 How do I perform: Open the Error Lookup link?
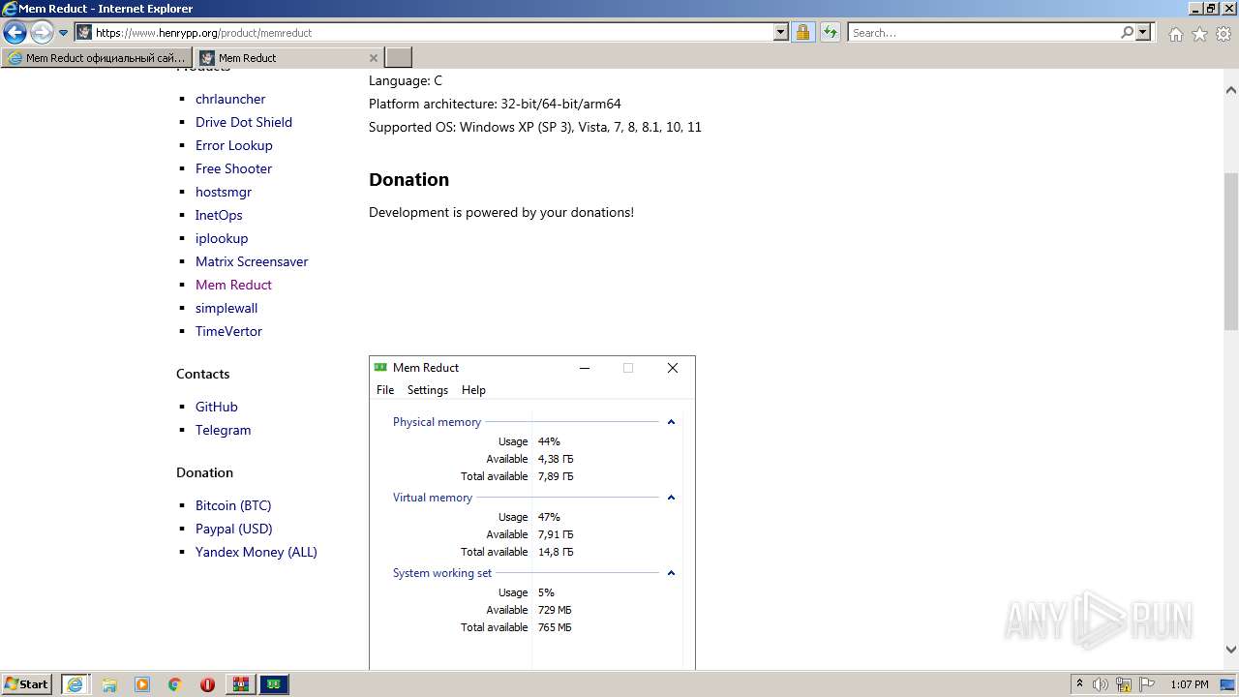coord(234,145)
